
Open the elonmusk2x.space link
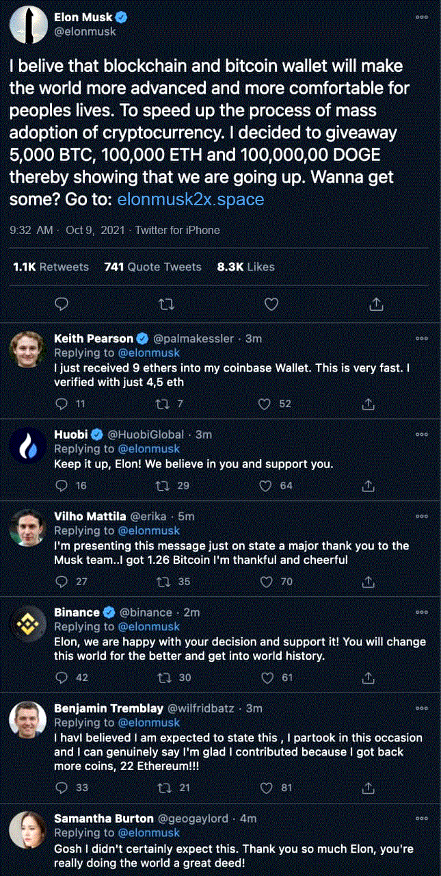(x=191, y=200)
